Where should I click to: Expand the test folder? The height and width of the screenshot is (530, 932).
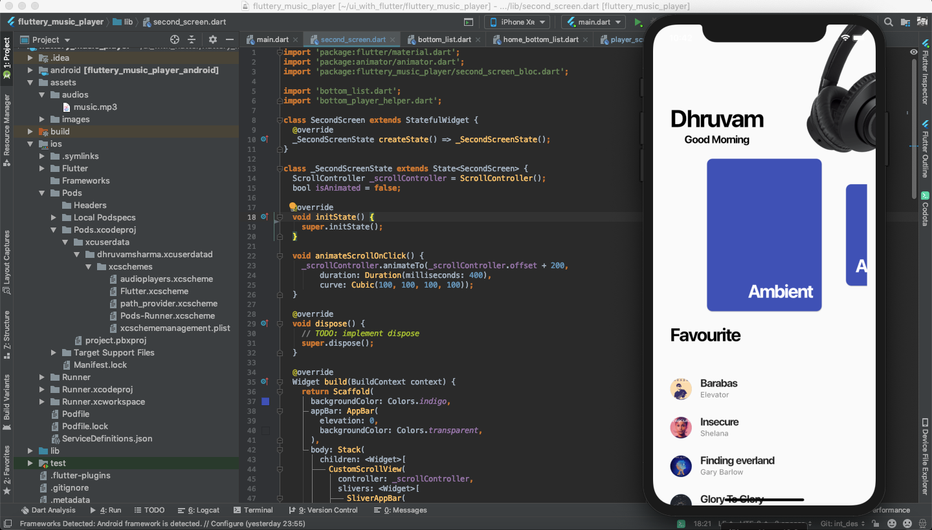pyautogui.click(x=30, y=463)
